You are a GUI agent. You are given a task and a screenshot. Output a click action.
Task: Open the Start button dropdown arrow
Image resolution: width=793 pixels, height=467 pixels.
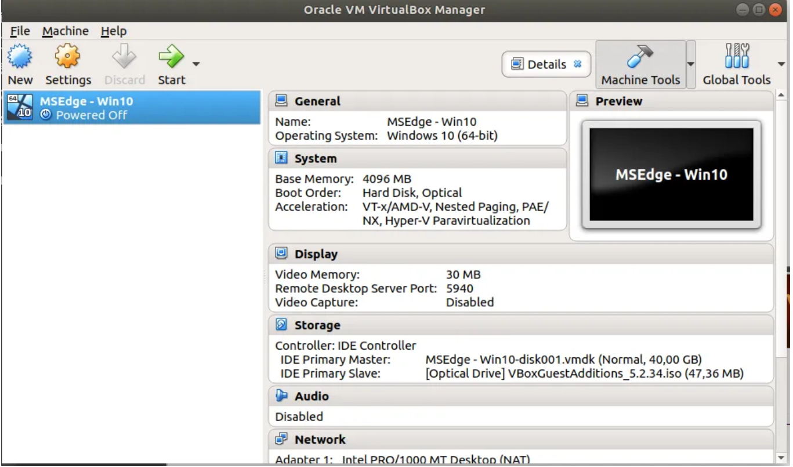tap(196, 64)
